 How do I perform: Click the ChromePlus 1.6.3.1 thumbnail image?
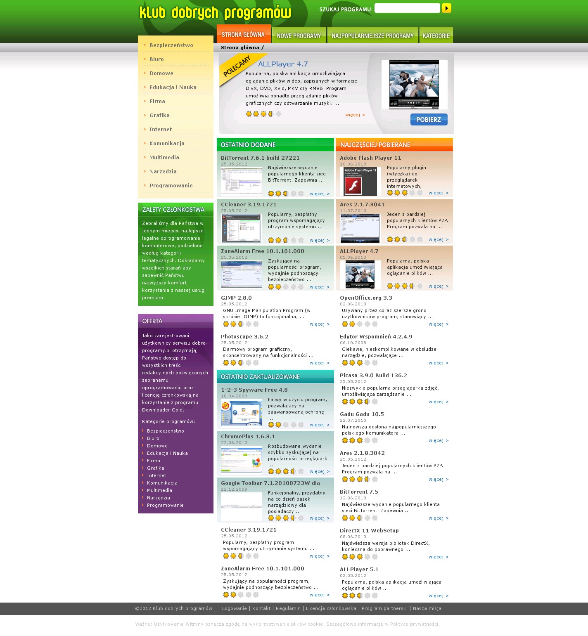(x=242, y=459)
